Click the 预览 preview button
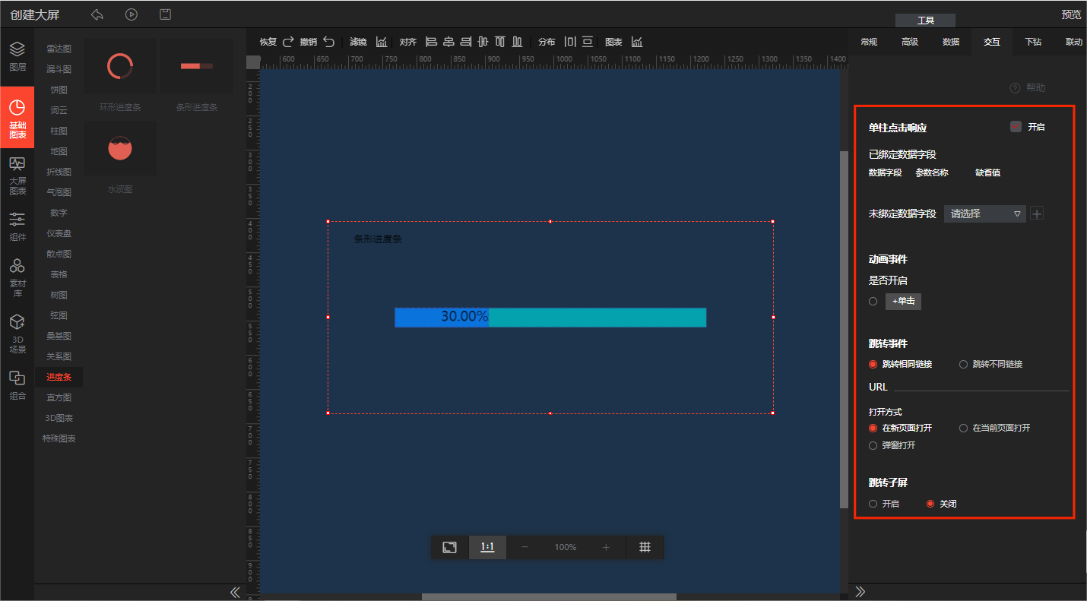This screenshot has width=1087, height=601. (x=1071, y=14)
